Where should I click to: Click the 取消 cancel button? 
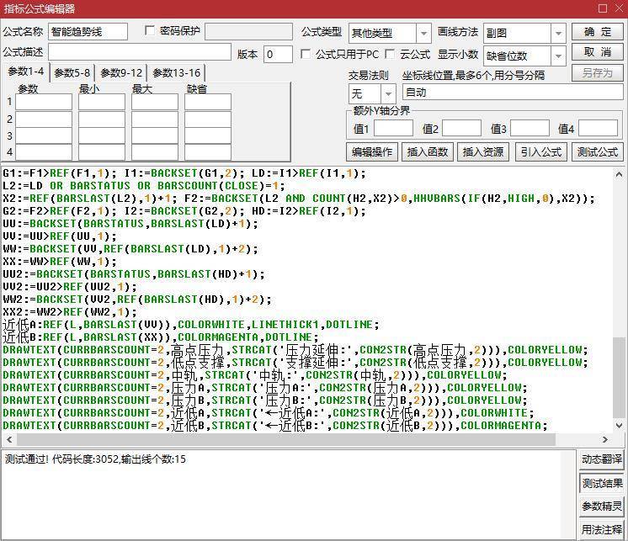click(x=597, y=52)
